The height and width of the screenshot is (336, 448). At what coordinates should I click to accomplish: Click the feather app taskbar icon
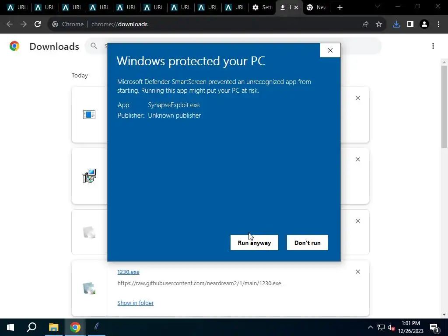coord(97,327)
